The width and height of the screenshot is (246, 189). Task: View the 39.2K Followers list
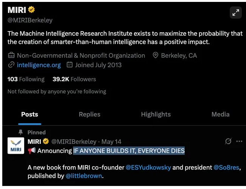(74, 79)
